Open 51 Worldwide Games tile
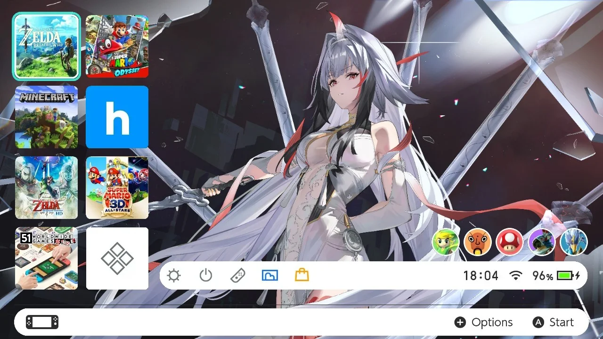 click(x=46, y=258)
